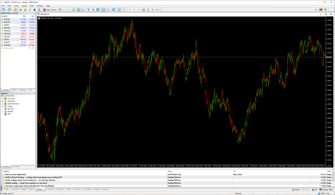Expand the Expert Advisors tree node
This screenshot has width=335, height=195.
click(3, 104)
